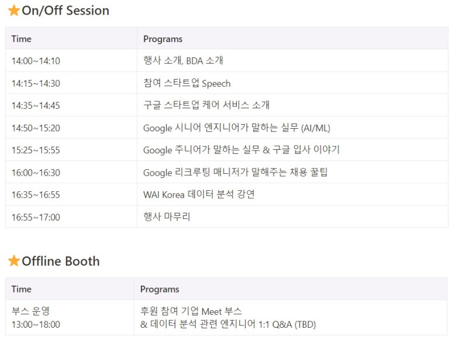
Task: Select WAI Korea 데이터 분석 강연 entry
Action: pos(199,194)
